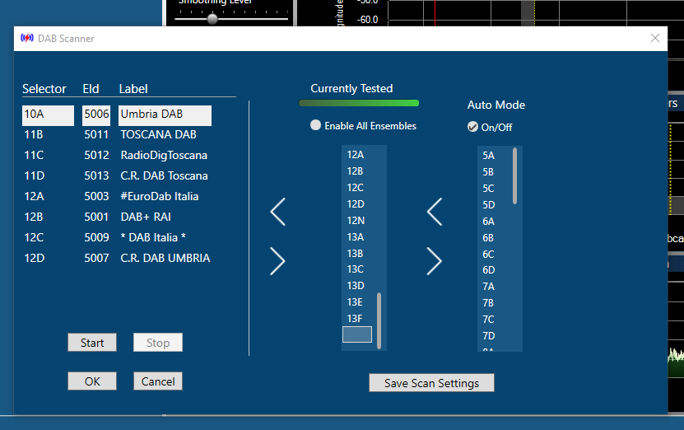This screenshot has height=430, width=684.
Task: Select 13D in the ensembles list
Action: (356, 286)
